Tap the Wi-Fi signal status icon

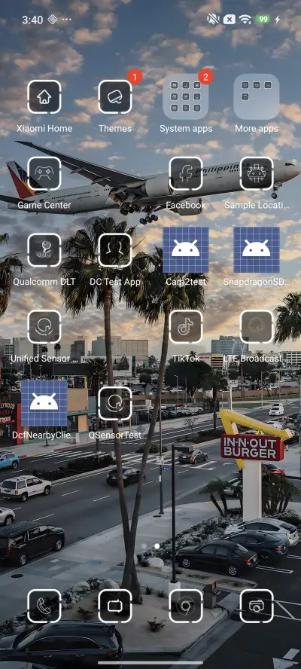click(x=245, y=20)
